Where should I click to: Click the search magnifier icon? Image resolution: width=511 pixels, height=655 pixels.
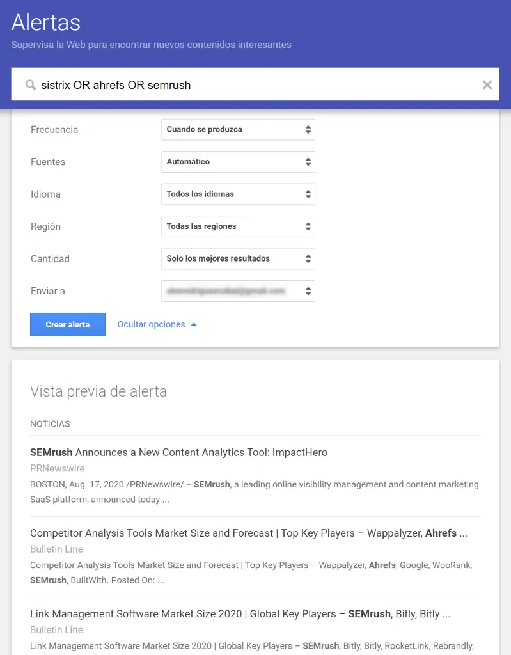pos(29,84)
